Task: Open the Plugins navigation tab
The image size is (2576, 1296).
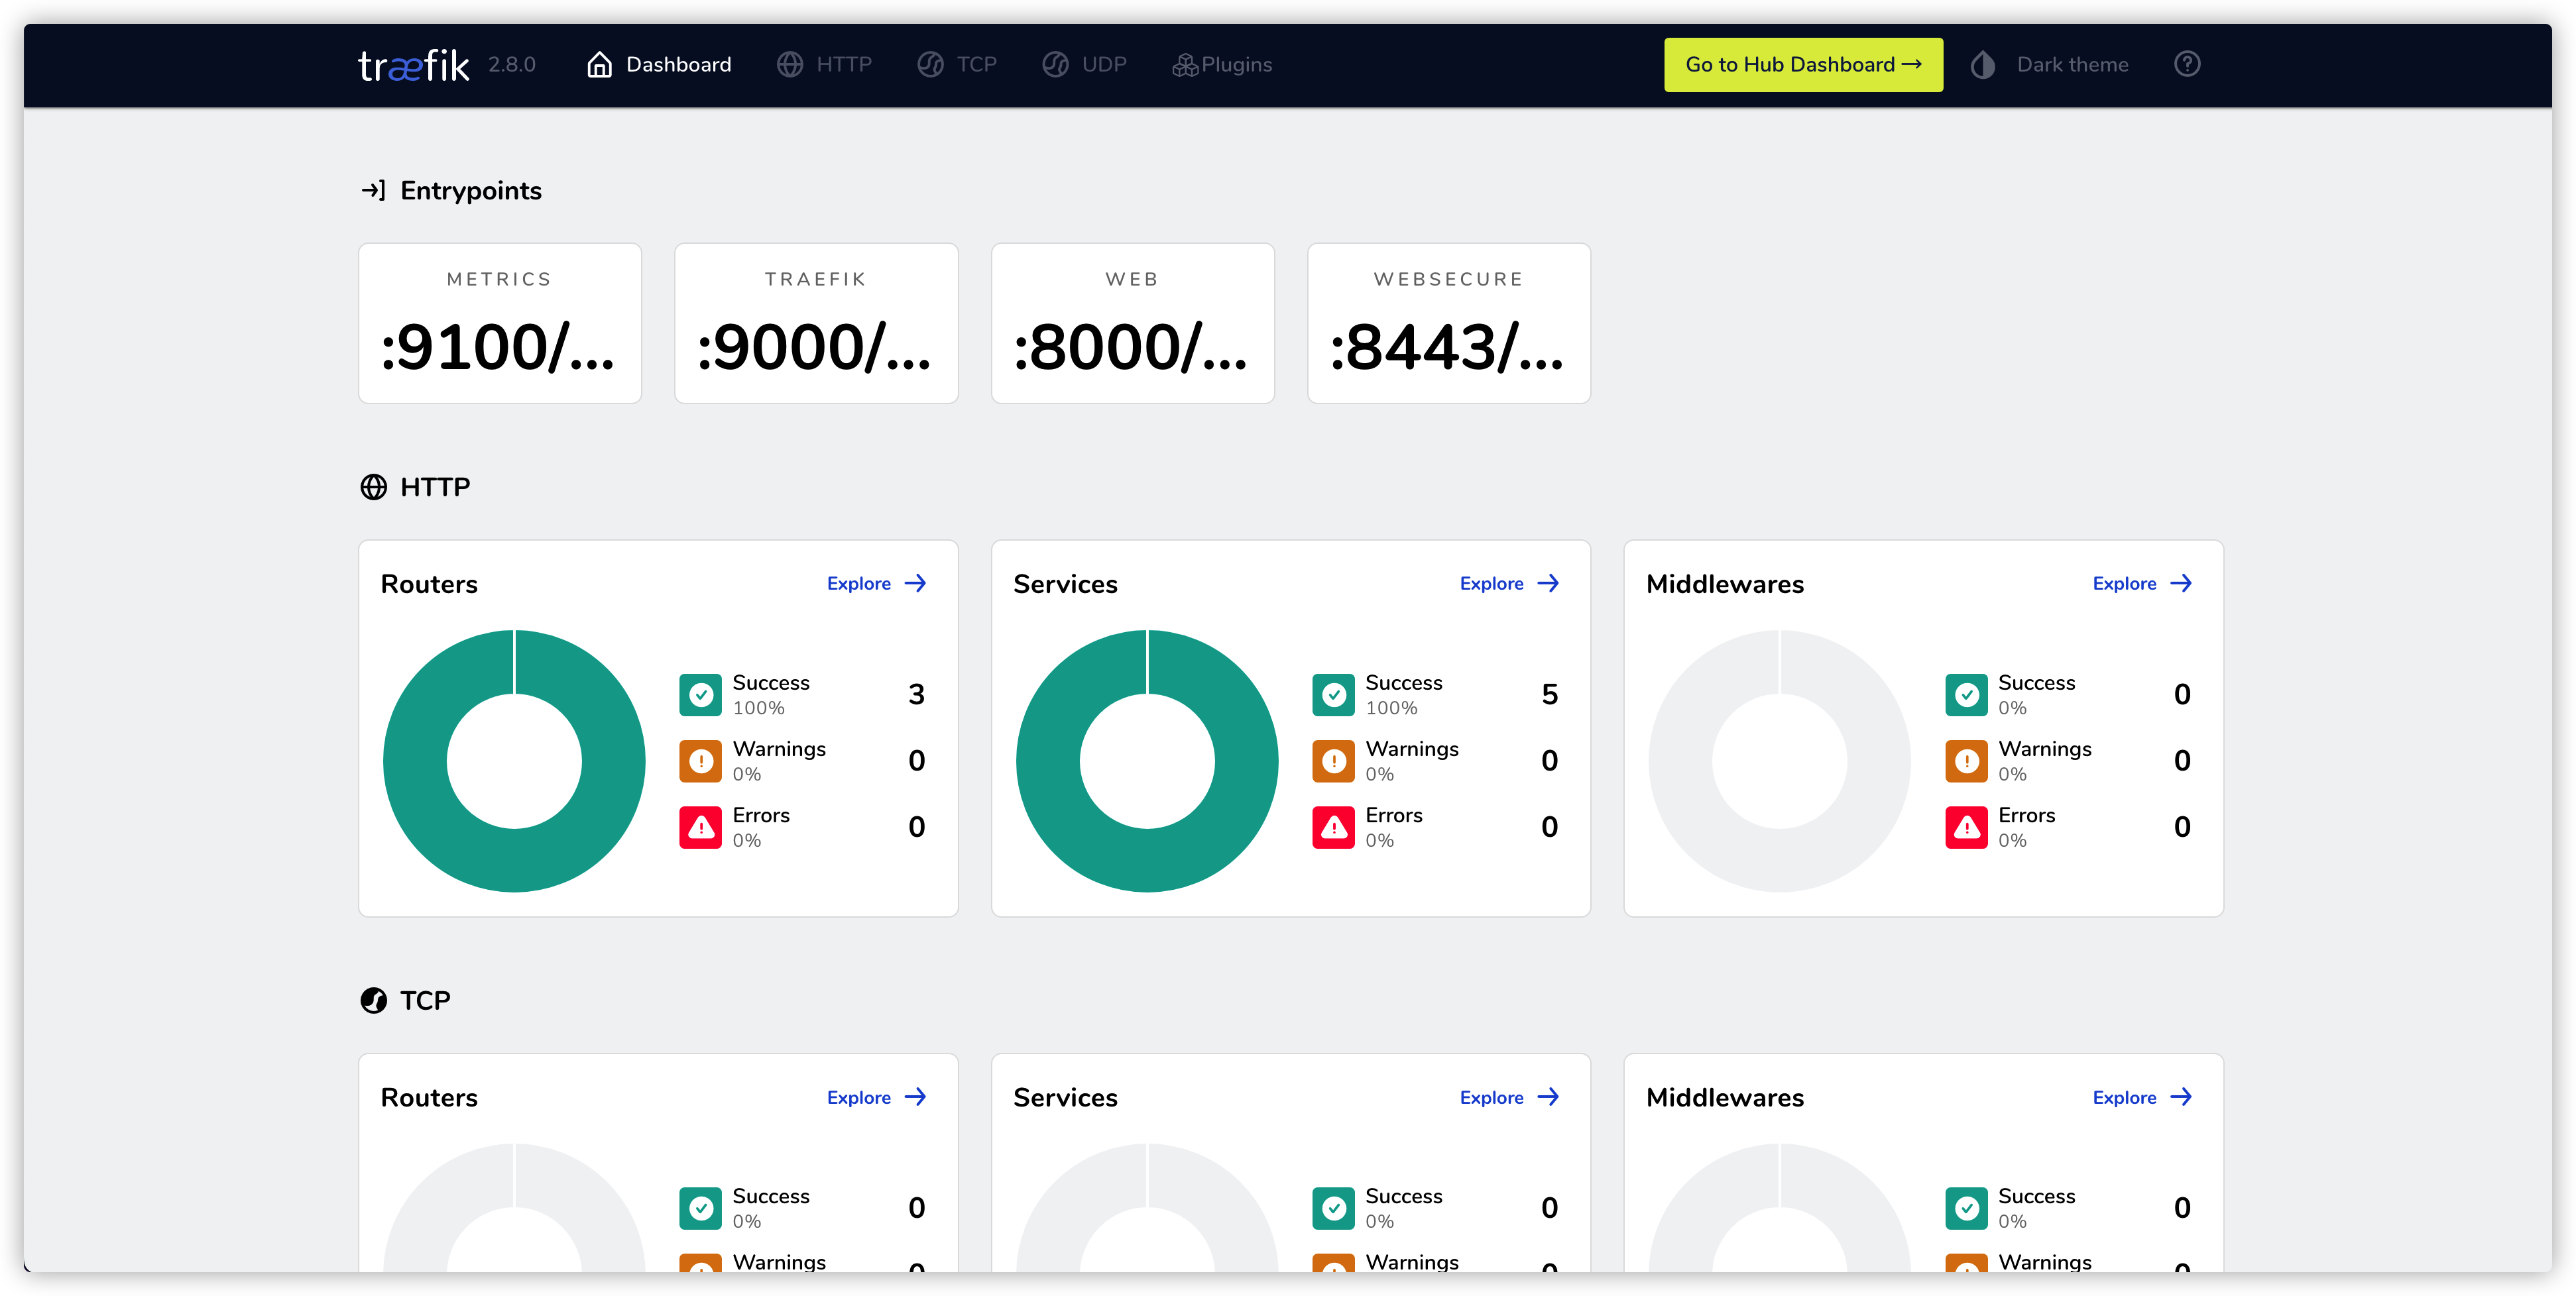Action: pos(1222,65)
